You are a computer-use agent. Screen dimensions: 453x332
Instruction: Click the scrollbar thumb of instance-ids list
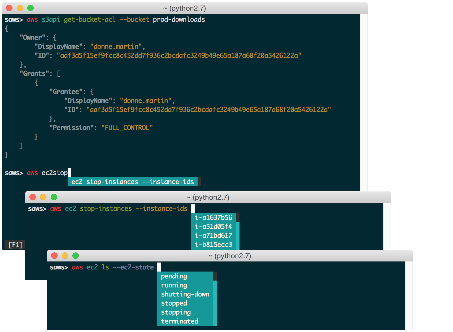(x=238, y=217)
